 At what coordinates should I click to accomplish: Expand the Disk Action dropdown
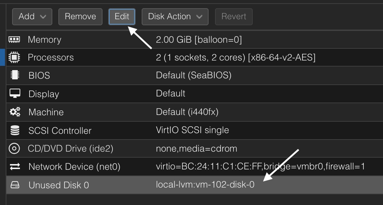tap(175, 17)
